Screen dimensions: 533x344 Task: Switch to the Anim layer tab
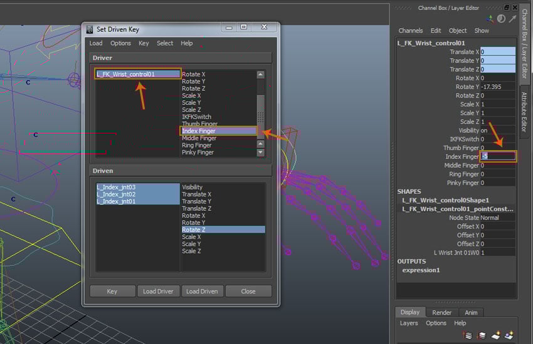(470, 313)
